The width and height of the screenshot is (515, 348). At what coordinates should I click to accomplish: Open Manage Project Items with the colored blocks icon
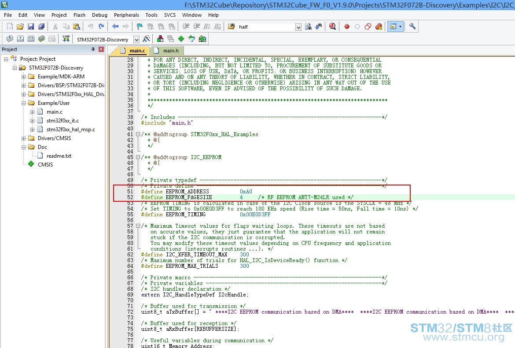tap(160, 39)
